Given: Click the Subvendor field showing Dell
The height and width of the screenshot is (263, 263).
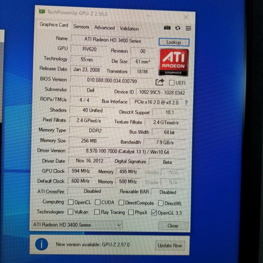Looking at the screenshot, I should [90, 90].
